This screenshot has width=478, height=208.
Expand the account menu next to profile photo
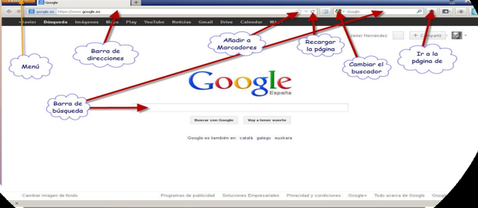pos(466,35)
